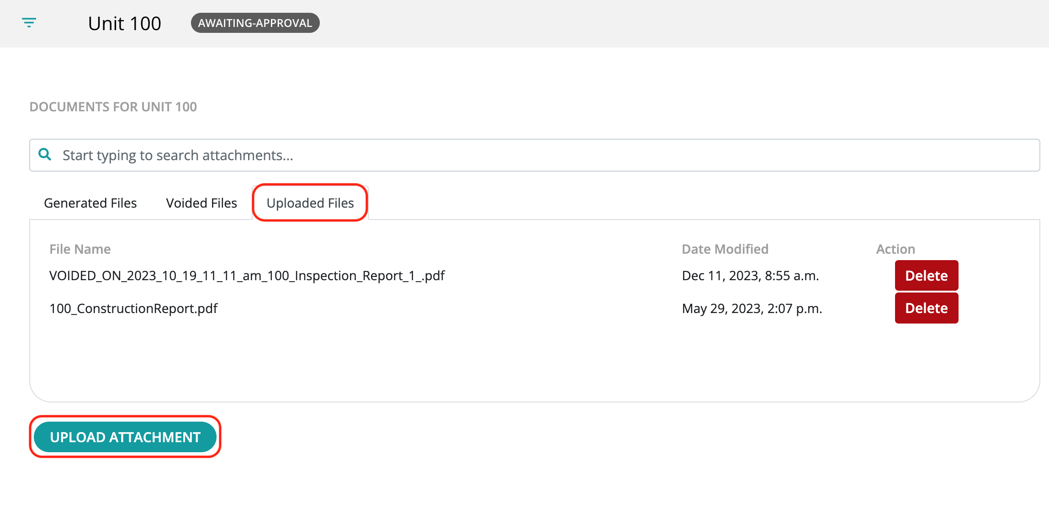The width and height of the screenshot is (1049, 512).
Task: Click the search magnifier icon
Action: coord(45,155)
